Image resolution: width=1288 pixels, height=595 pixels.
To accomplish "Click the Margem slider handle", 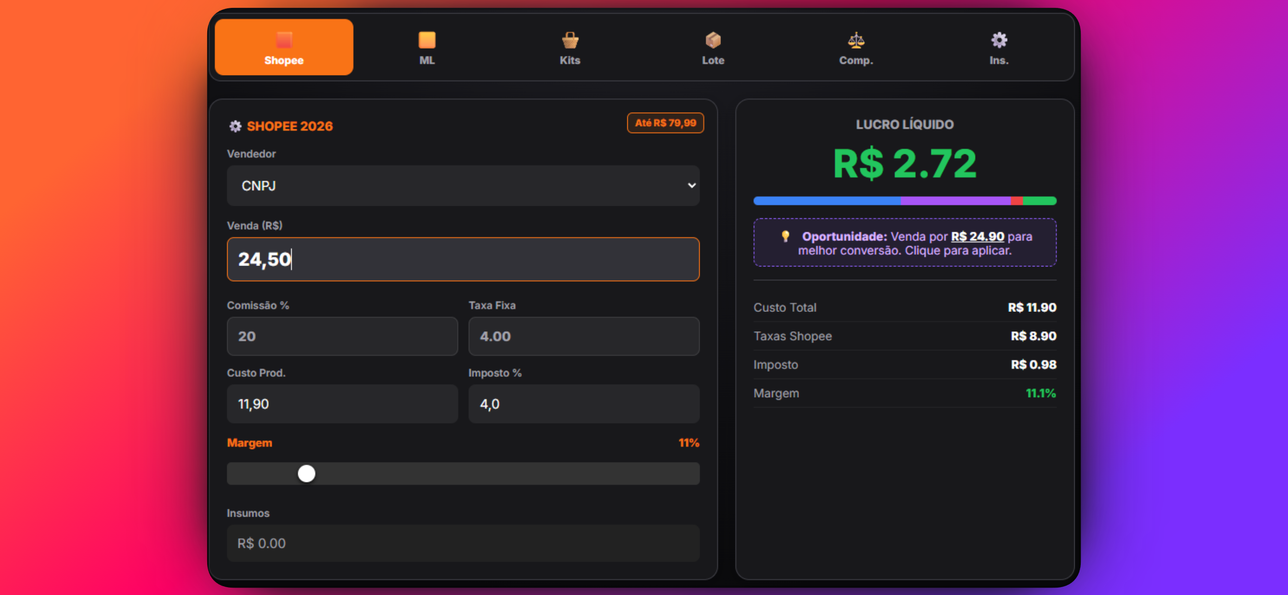I will (306, 473).
